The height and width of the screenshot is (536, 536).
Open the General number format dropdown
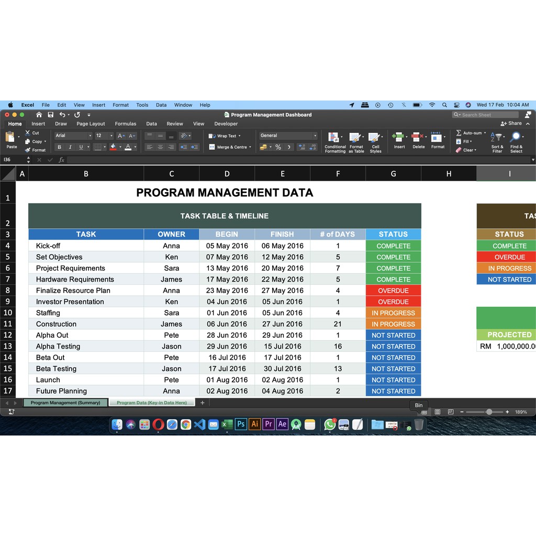[x=315, y=136]
